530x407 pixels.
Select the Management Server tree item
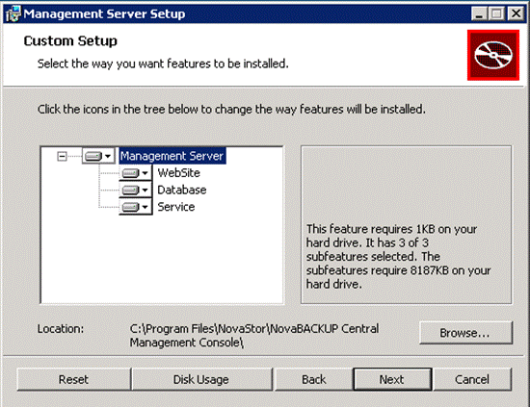pos(172,156)
